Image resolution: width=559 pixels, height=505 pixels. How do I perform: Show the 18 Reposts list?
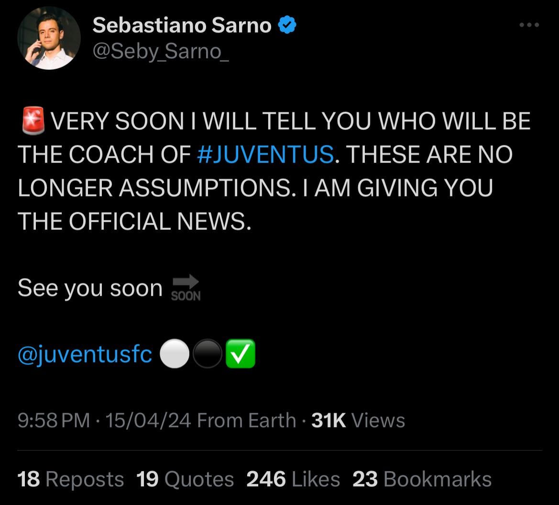pyautogui.click(x=71, y=479)
